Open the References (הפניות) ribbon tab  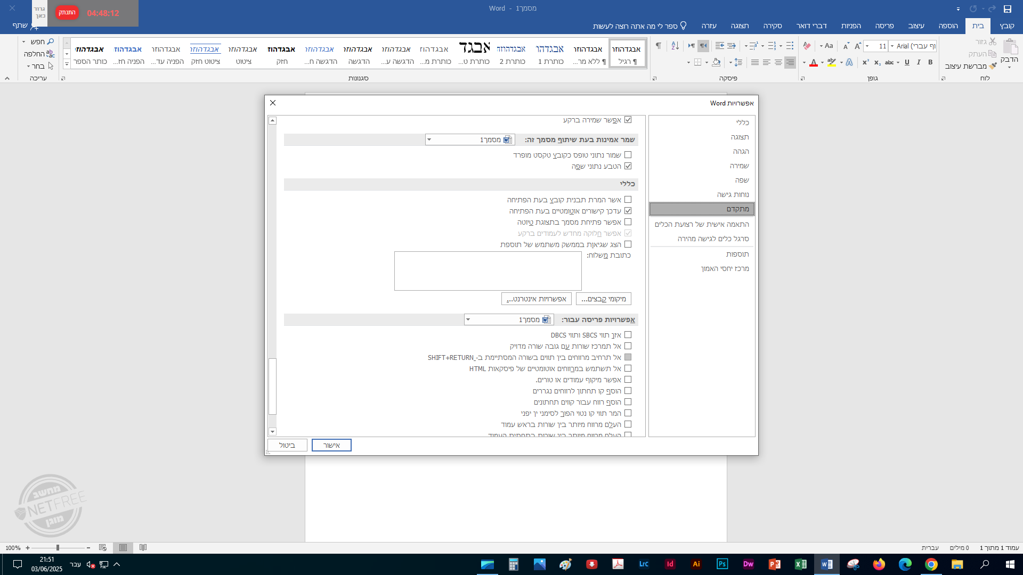(x=851, y=26)
